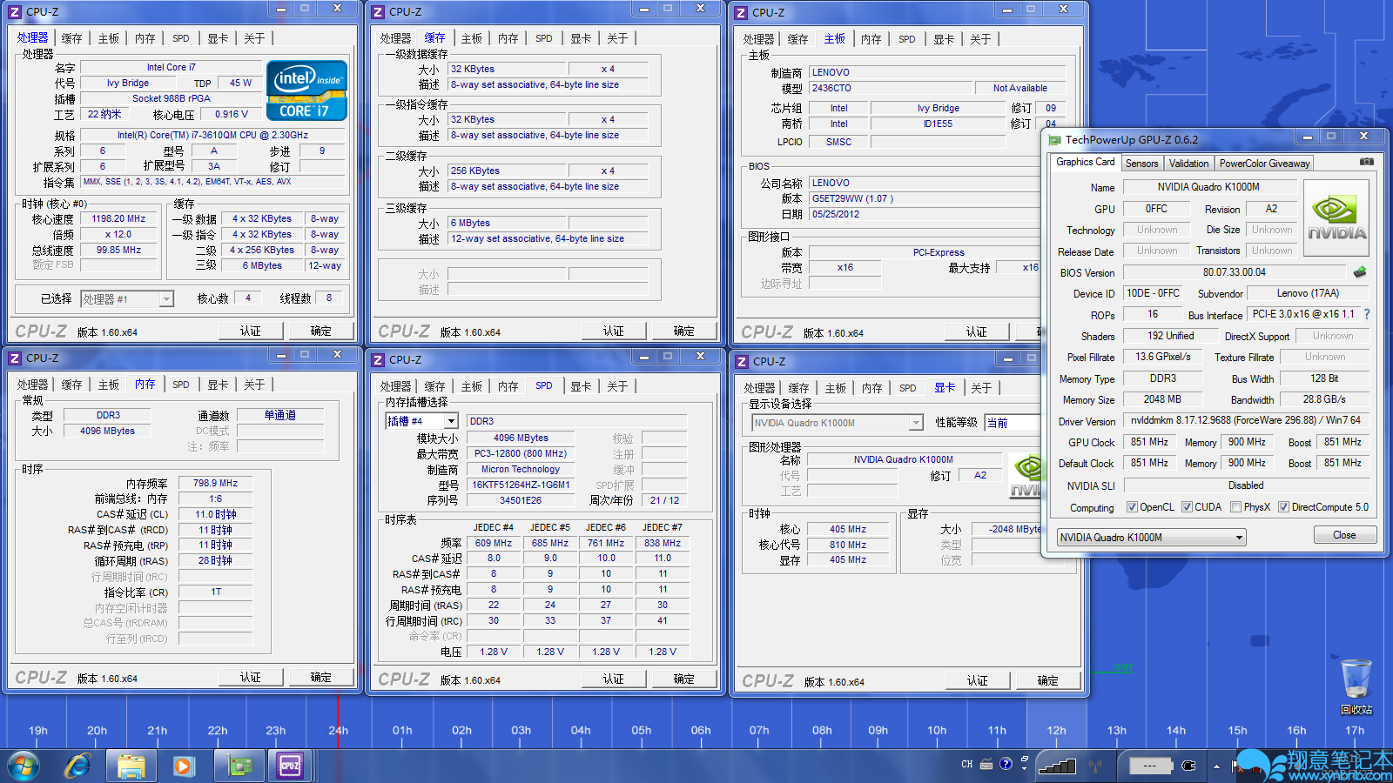Click 确定 in the CPU-Z graphics window
This screenshot has height=783, width=1393.
pos(1048,680)
